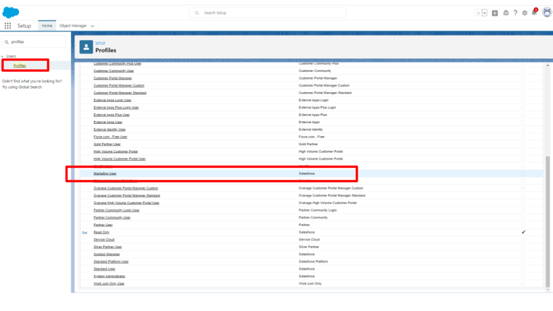Screen dimensions: 553x311
Task: Open the Read Only profile
Action: (x=101, y=232)
